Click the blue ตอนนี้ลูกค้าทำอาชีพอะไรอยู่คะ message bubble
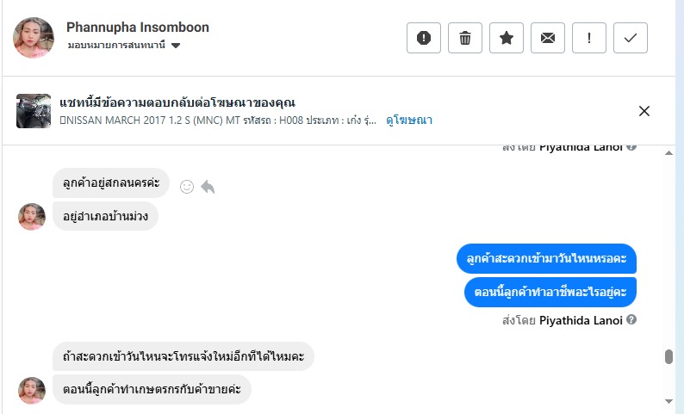 click(x=550, y=292)
